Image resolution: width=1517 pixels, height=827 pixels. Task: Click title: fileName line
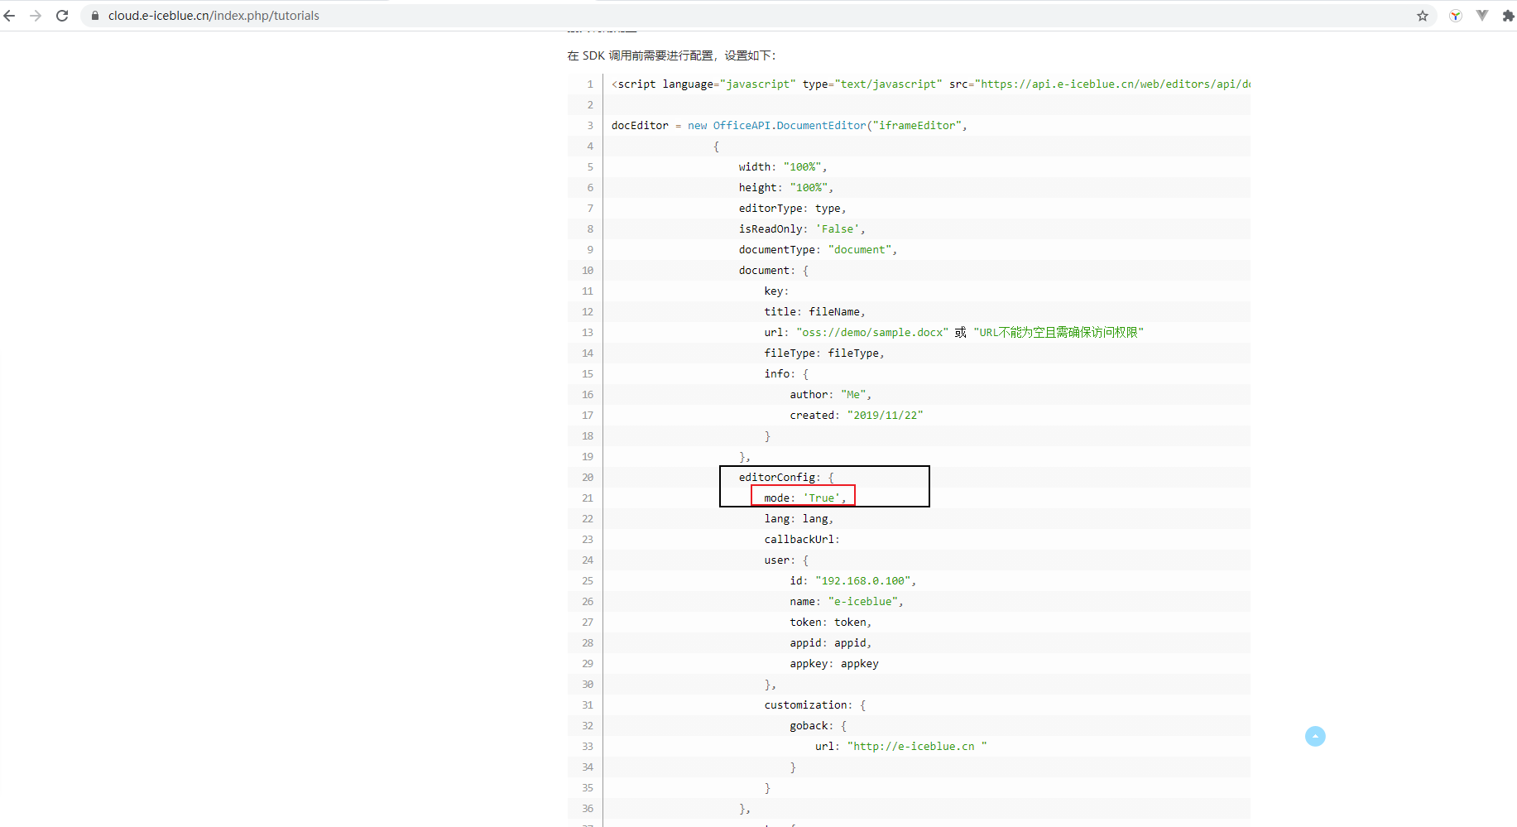(815, 312)
